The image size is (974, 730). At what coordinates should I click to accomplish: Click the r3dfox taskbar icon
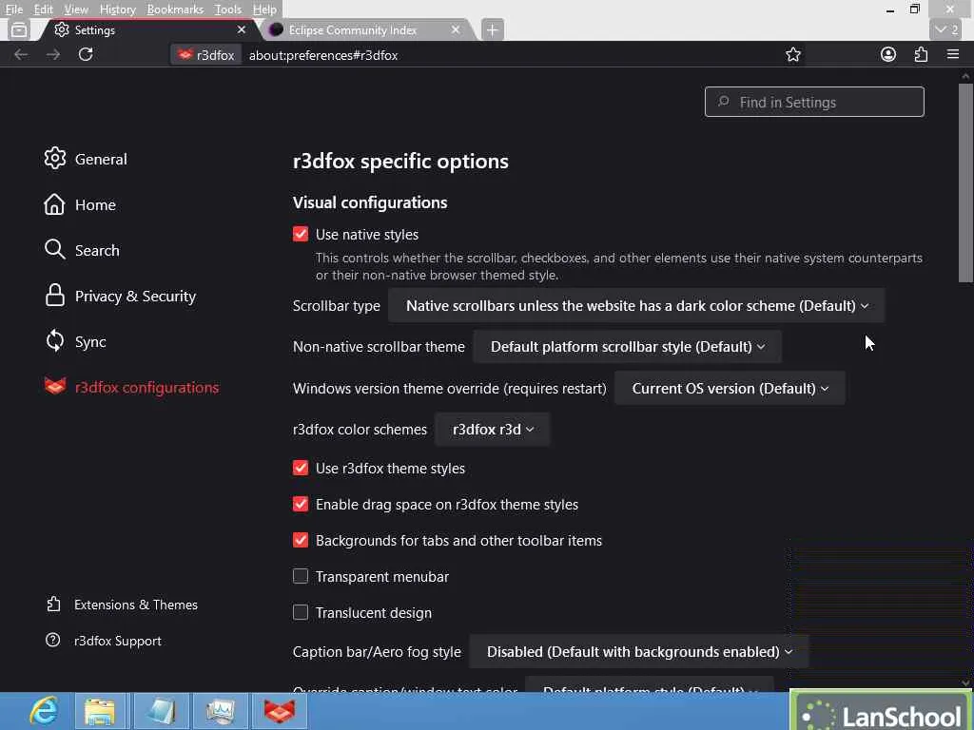pyautogui.click(x=280, y=711)
